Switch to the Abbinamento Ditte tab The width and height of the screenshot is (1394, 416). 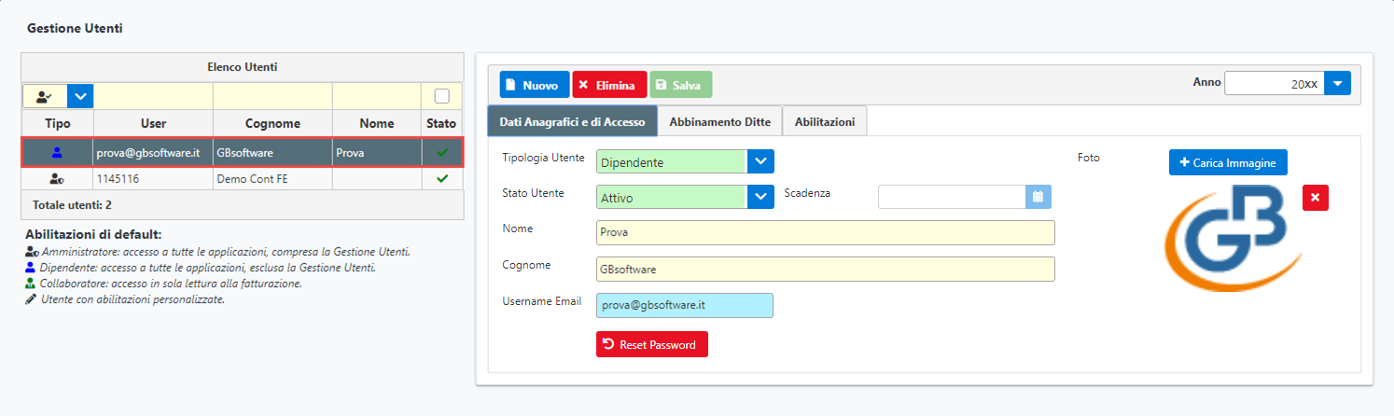click(719, 121)
